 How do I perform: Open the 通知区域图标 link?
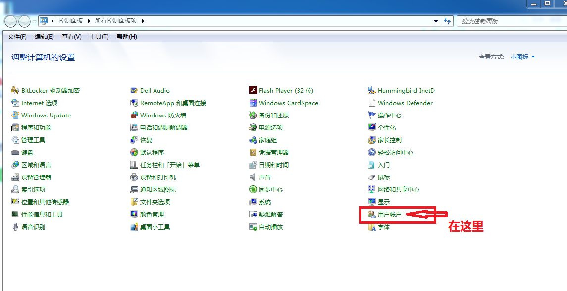[158, 190]
